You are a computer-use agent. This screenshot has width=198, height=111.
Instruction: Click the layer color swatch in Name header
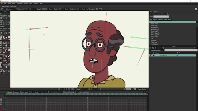(177, 53)
